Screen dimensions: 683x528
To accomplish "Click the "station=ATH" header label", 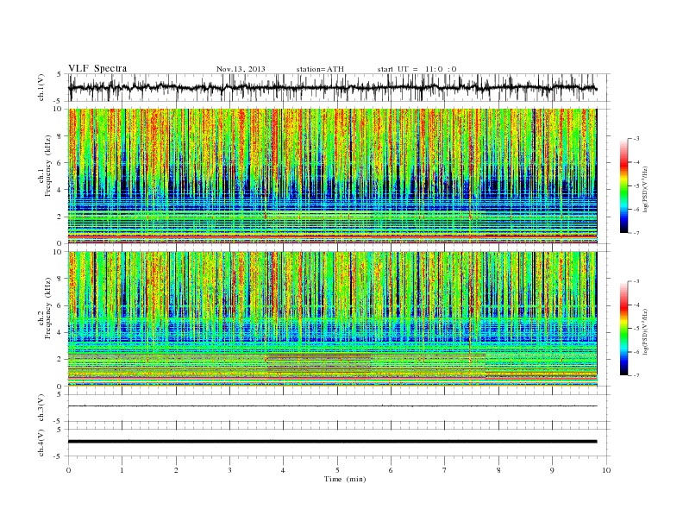I will click(x=320, y=69).
